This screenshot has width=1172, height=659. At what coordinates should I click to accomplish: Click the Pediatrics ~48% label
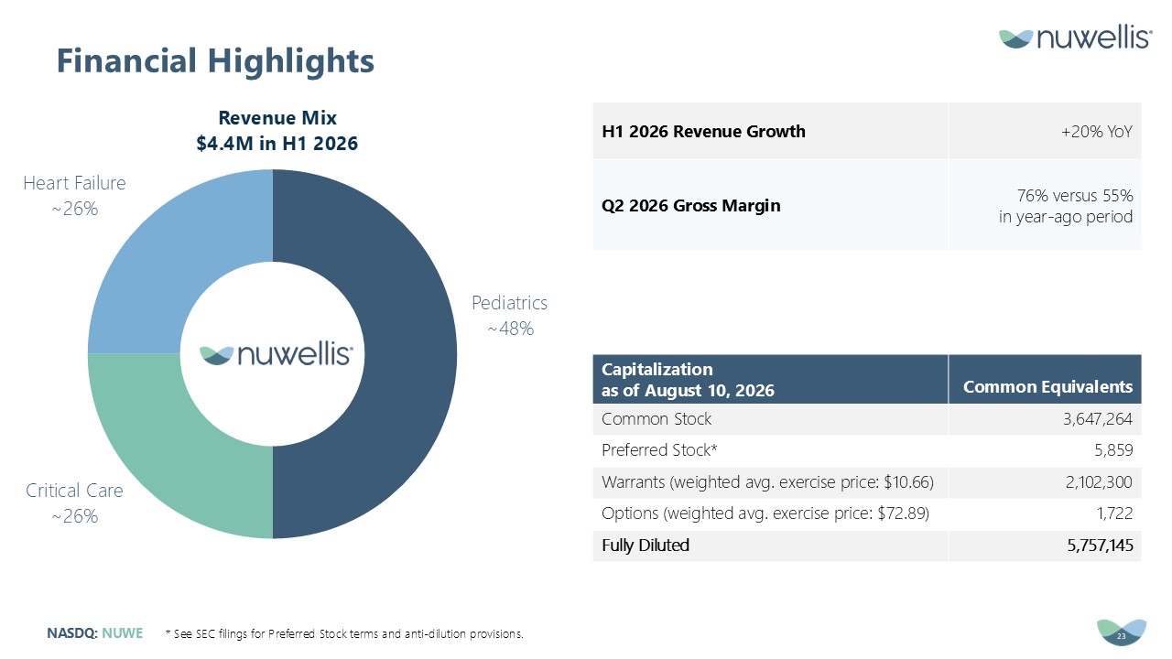(509, 316)
